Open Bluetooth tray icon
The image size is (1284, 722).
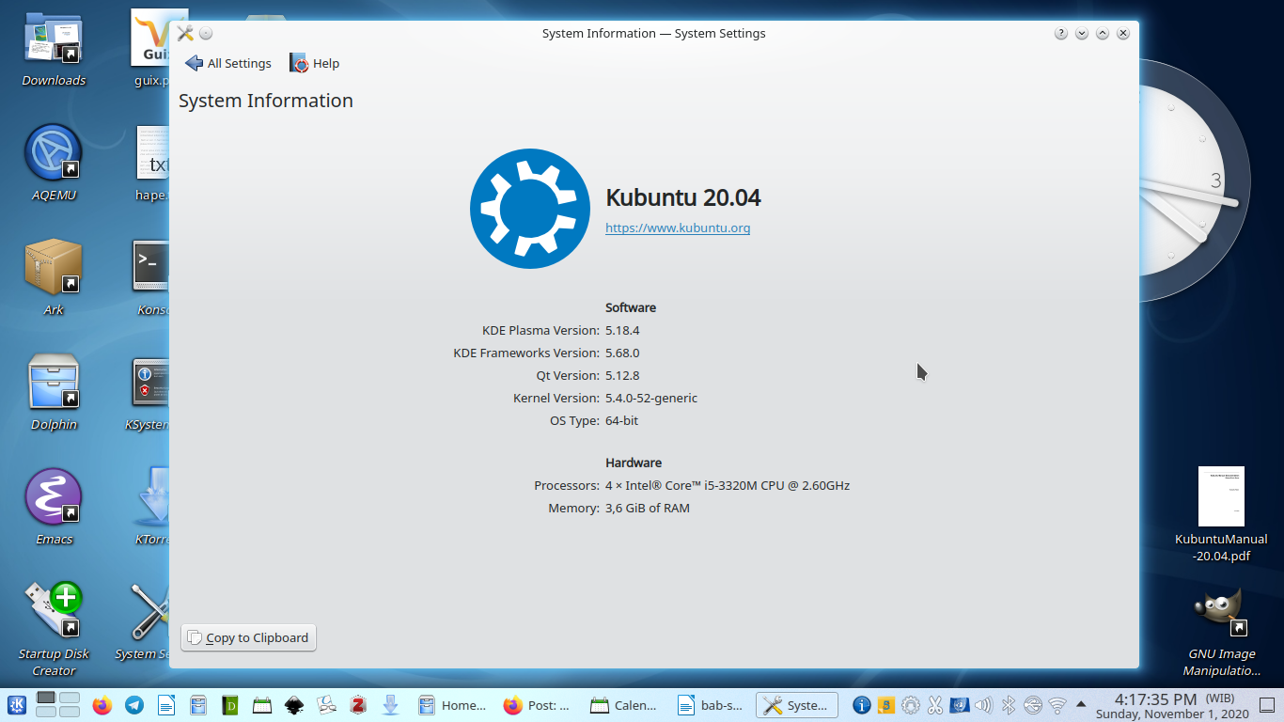click(x=1008, y=705)
